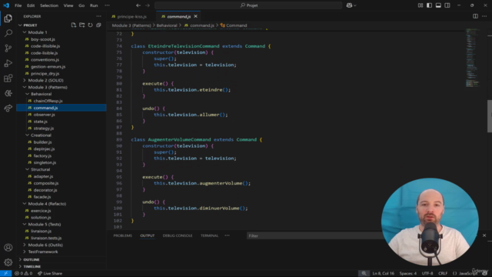Open the remote window status bar button
The width and height of the screenshot is (492, 277).
pos(5,274)
